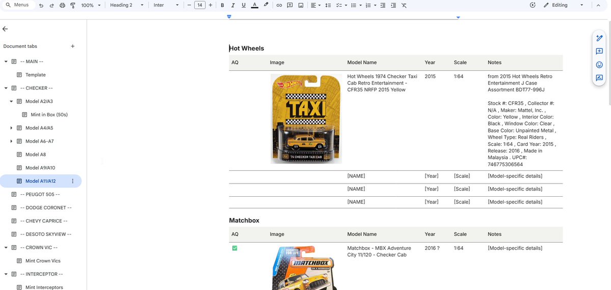Decrease font size with the minus button
The height and width of the screenshot is (290, 611).
[190, 6]
